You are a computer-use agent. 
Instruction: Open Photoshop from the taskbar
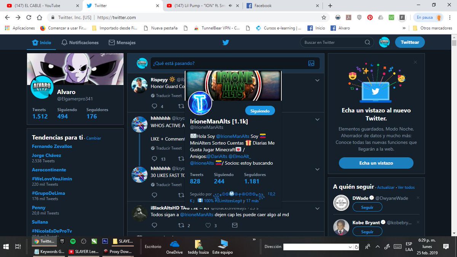point(105,241)
